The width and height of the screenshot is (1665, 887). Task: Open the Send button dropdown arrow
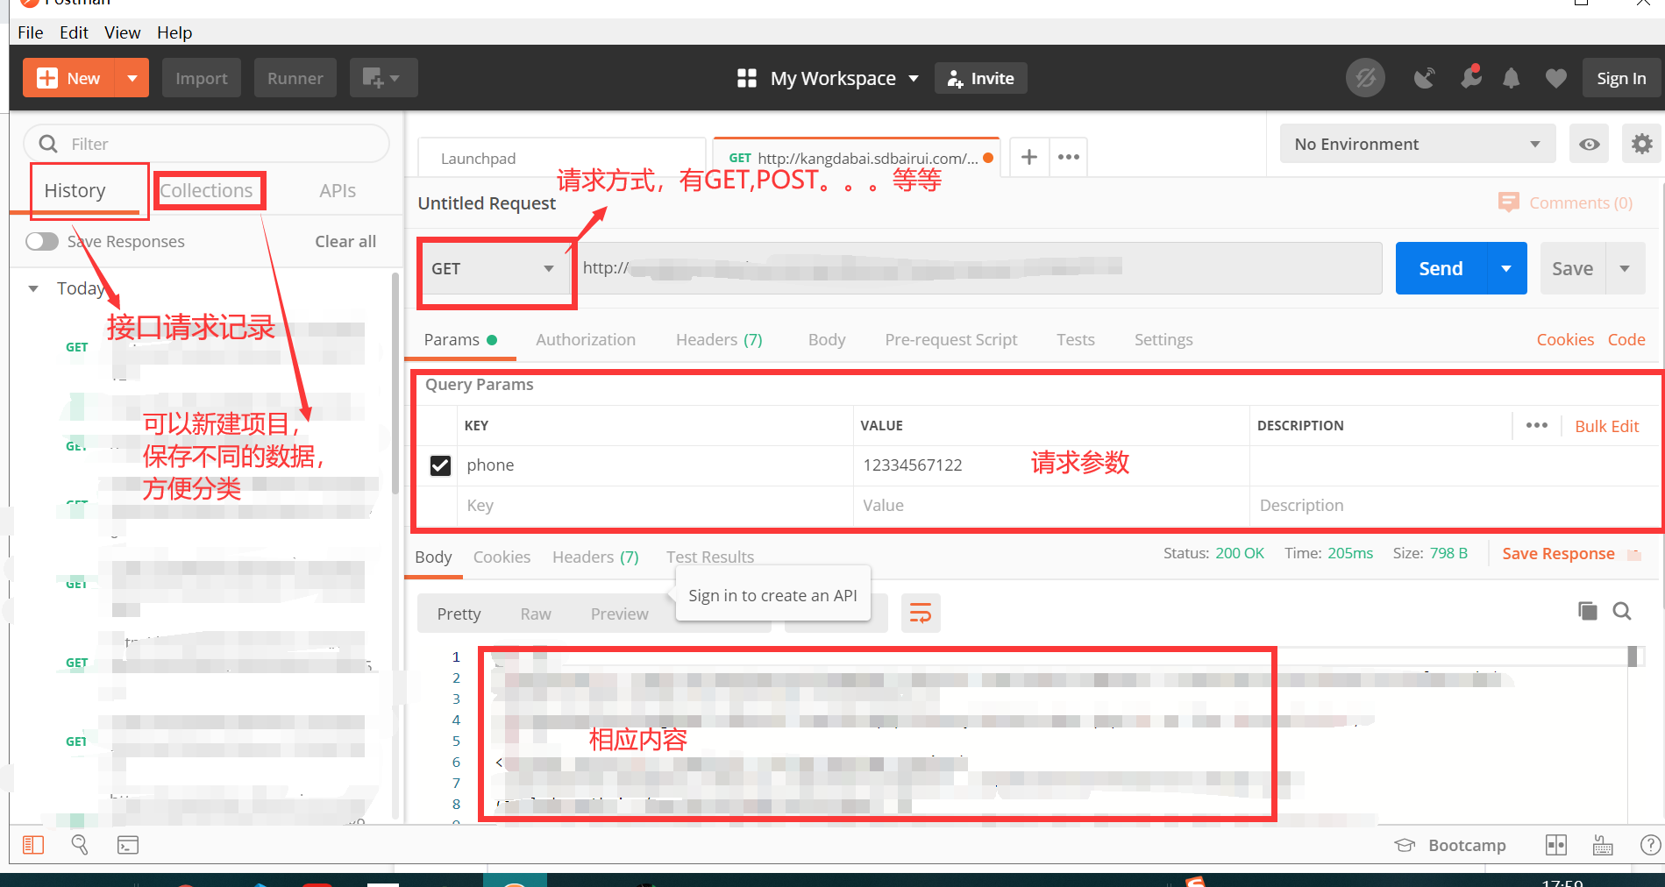(1506, 268)
